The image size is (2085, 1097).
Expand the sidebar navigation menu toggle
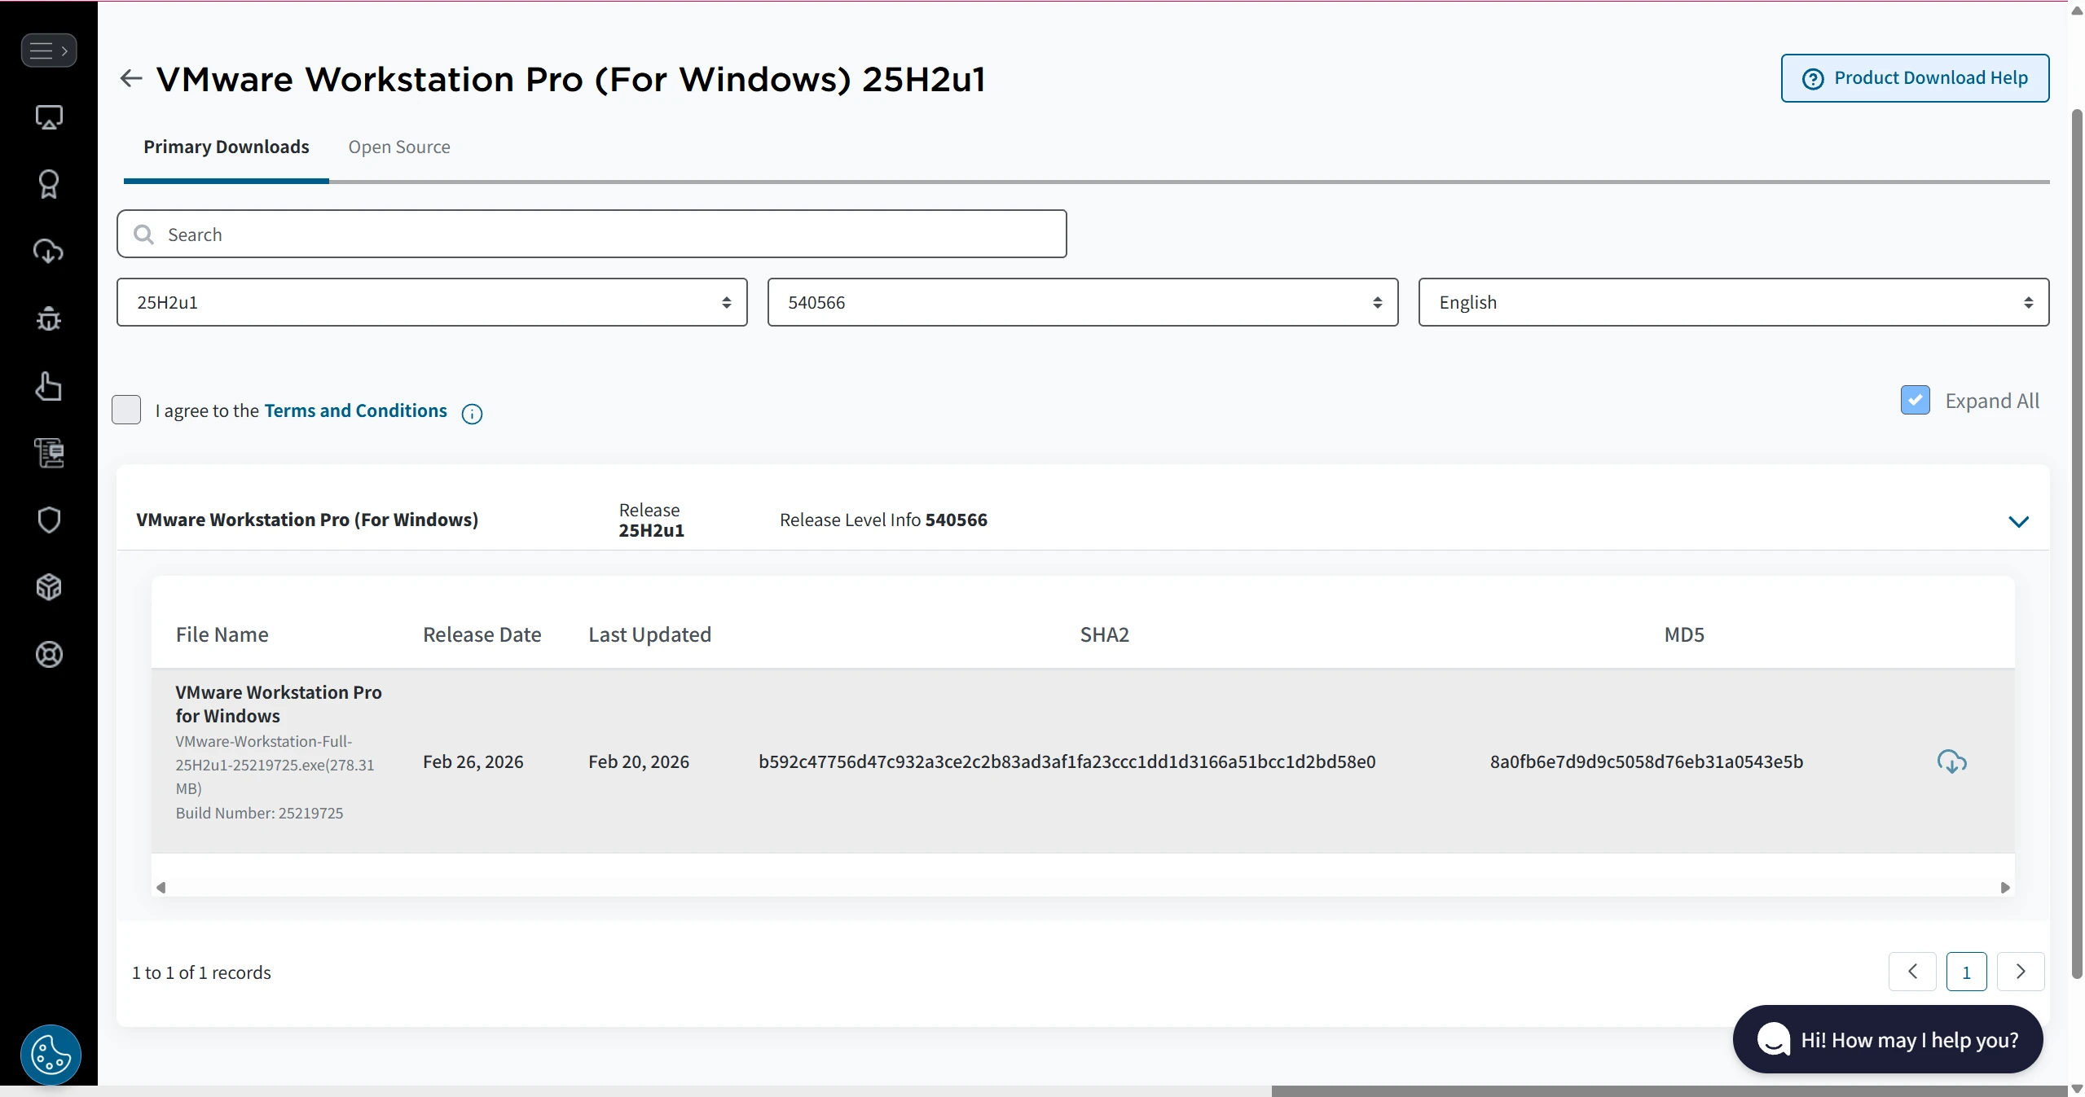[49, 50]
